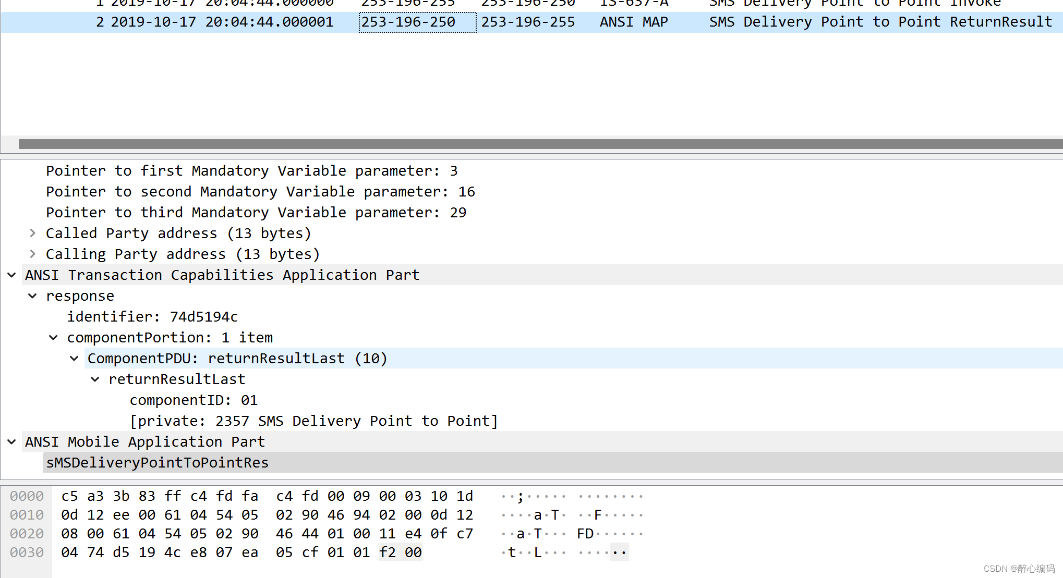Expand the Called Party address node
Image resolution: width=1063 pixels, height=578 pixels.
coord(32,233)
